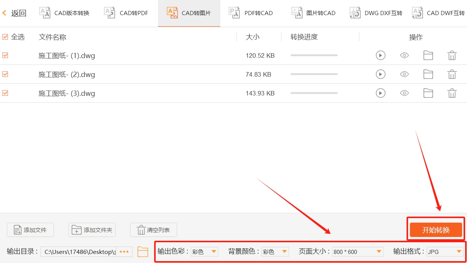467x263 pixels.
Task: Open output directory folder icon near 输出目录
Action: point(142,251)
